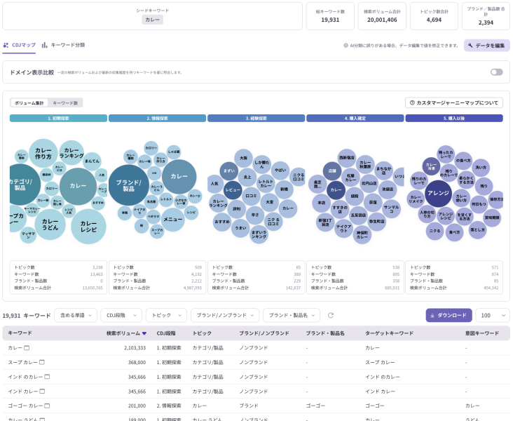This screenshot has width=513, height=421.
Task: Click sort arrow on 検索ボリューム column
Action: tap(144, 333)
